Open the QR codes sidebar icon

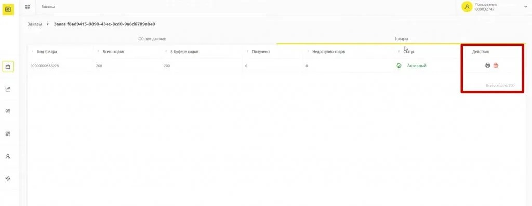coord(8,134)
